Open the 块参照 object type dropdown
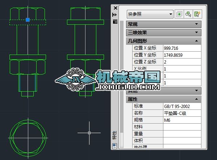The image size is (217, 160). pyautogui.click(x=150, y=14)
